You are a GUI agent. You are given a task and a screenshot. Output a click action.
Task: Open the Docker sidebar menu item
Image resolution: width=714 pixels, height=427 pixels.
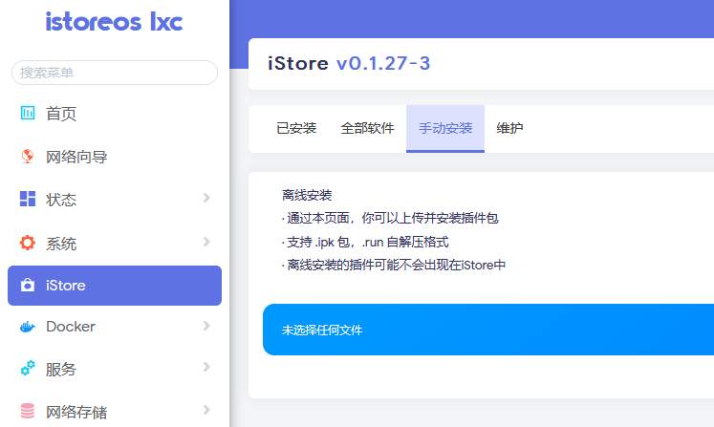click(115, 327)
